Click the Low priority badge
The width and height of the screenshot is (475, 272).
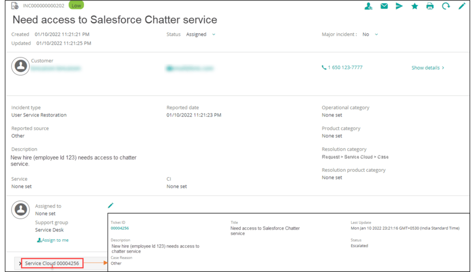(77, 5)
